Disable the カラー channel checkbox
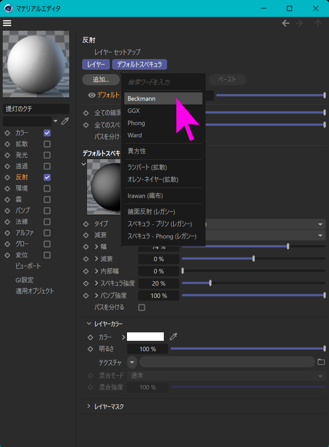This screenshot has width=329, height=447. click(47, 133)
